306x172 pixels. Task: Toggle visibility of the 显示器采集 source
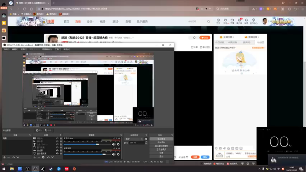pos(57,154)
